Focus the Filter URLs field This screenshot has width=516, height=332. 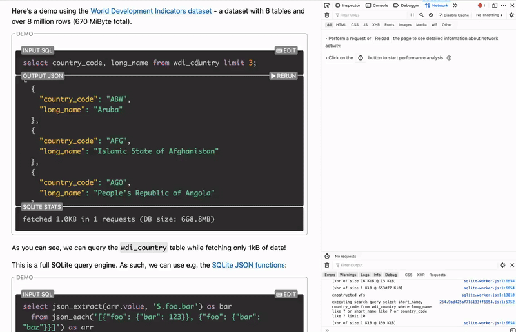point(370,15)
